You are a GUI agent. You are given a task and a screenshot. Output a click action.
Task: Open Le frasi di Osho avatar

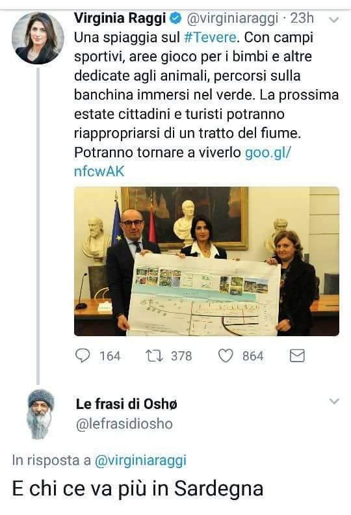tap(40, 414)
